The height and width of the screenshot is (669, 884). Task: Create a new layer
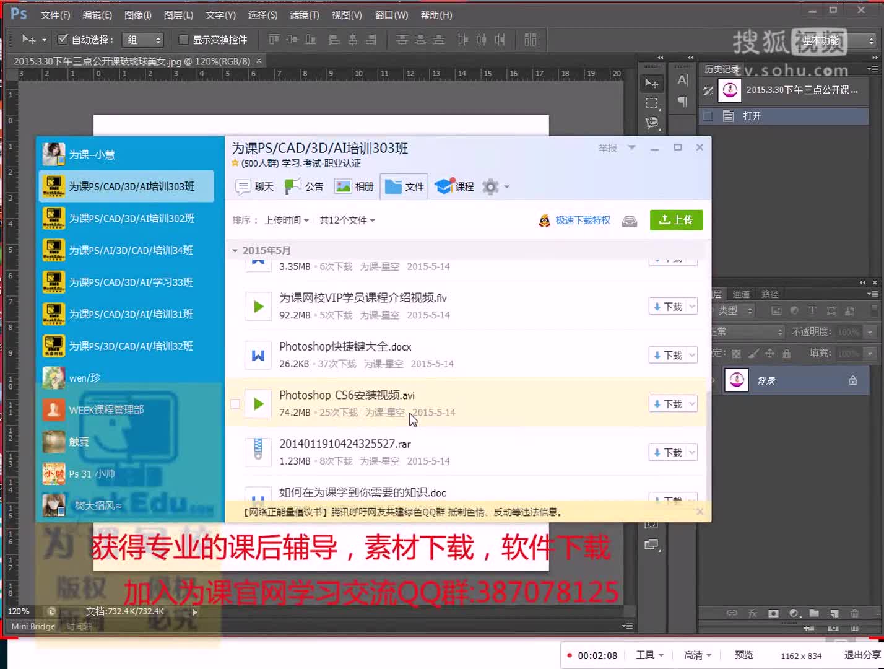tap(834, 613)
